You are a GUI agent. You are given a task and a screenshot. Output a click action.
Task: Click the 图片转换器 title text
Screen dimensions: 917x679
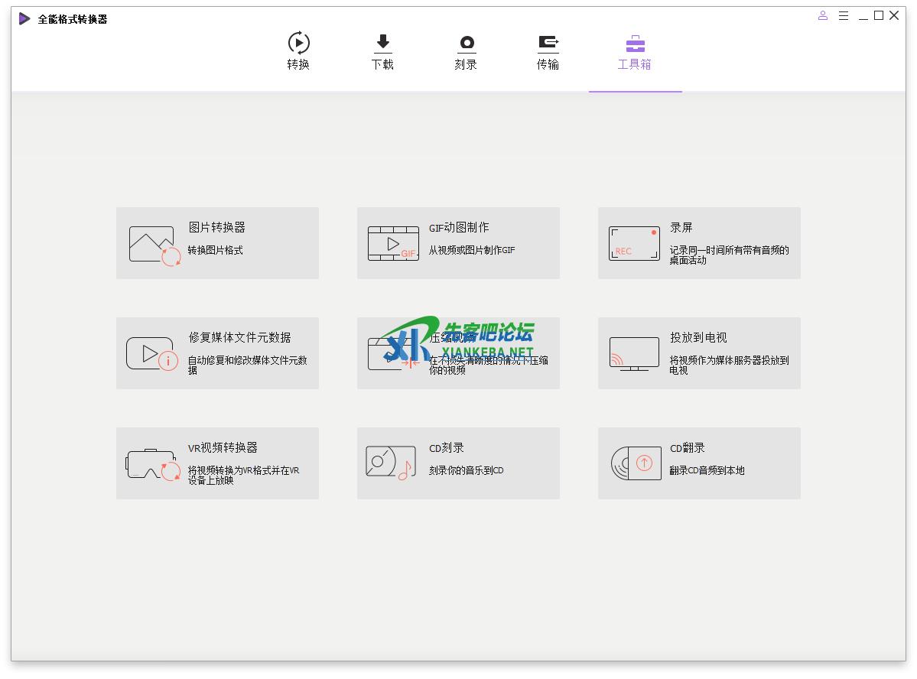pos(217,228)
